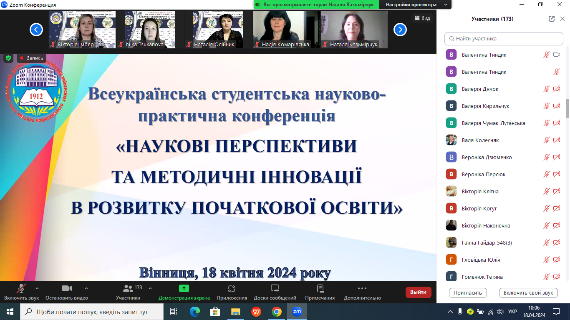Open Доски сообщений whiteboards icon
This screenshot has height=320, width=570.
[275, 288]
